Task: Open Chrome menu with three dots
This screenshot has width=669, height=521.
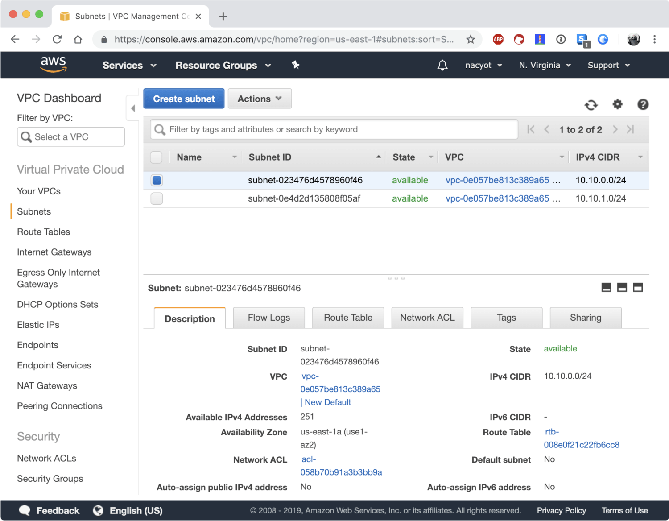Action: tap(654, 40)
